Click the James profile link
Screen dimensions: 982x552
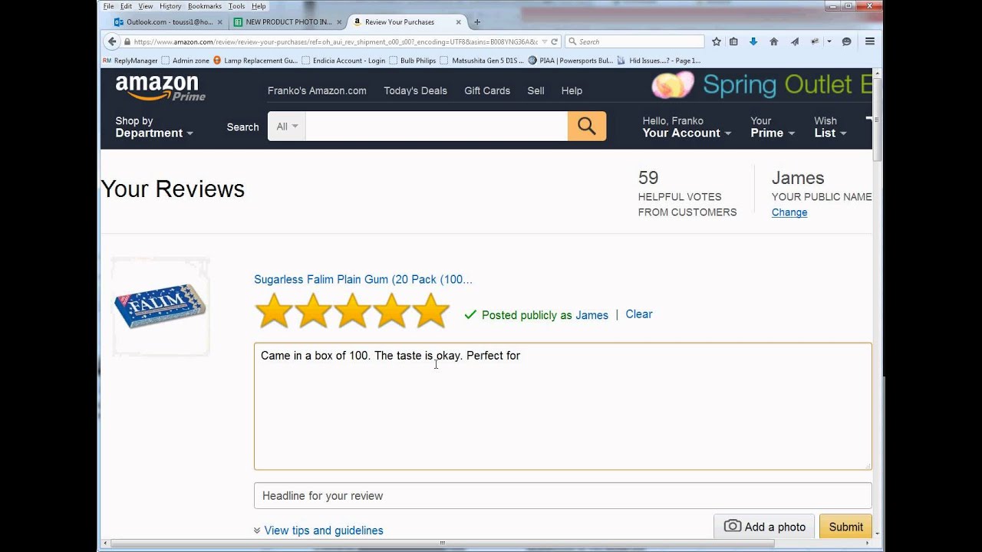coord(592,315)
